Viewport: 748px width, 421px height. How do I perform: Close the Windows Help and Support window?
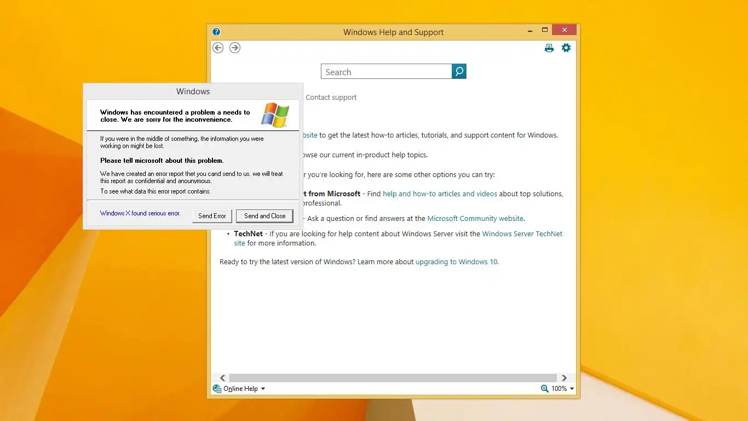coord(564,31)
